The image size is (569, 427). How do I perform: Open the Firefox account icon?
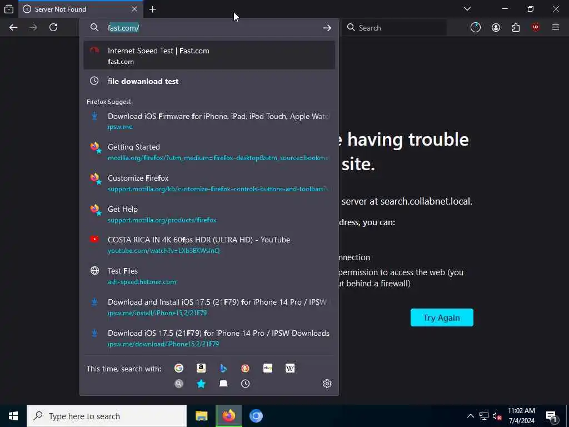[496, 27]
